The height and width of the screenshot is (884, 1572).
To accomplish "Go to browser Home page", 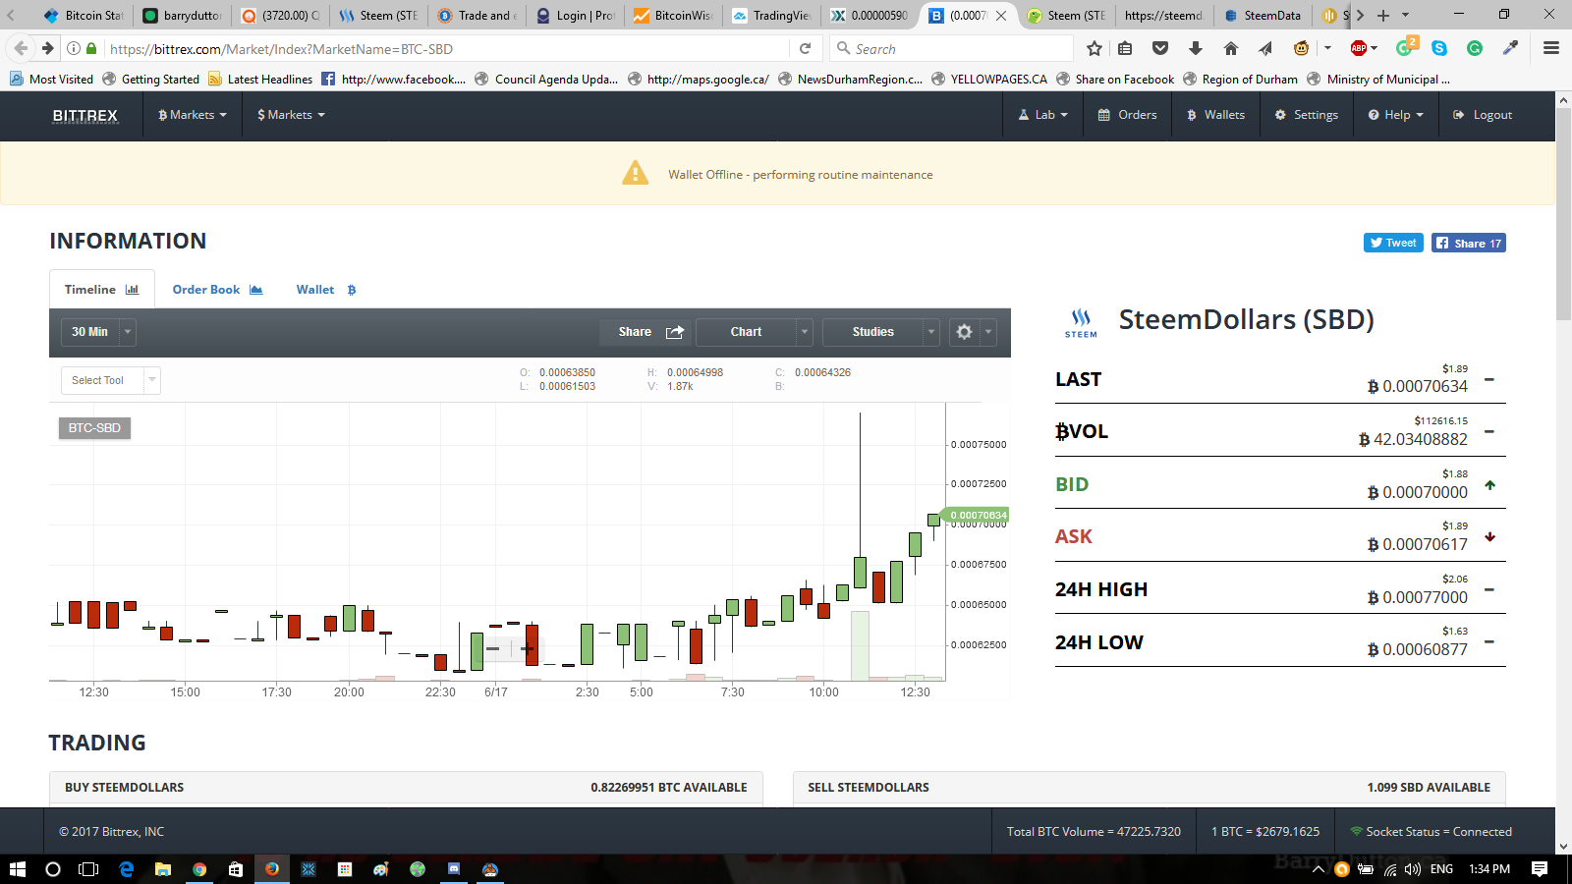I will pyautogui.click(x=1231, y=48).
